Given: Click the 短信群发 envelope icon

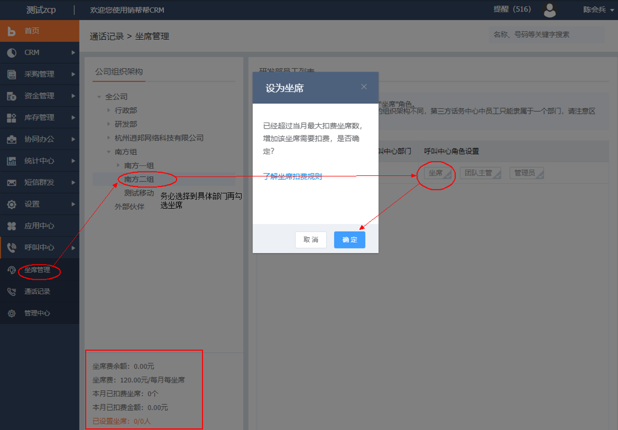Looking at the screenshot, I should [11, 183].
